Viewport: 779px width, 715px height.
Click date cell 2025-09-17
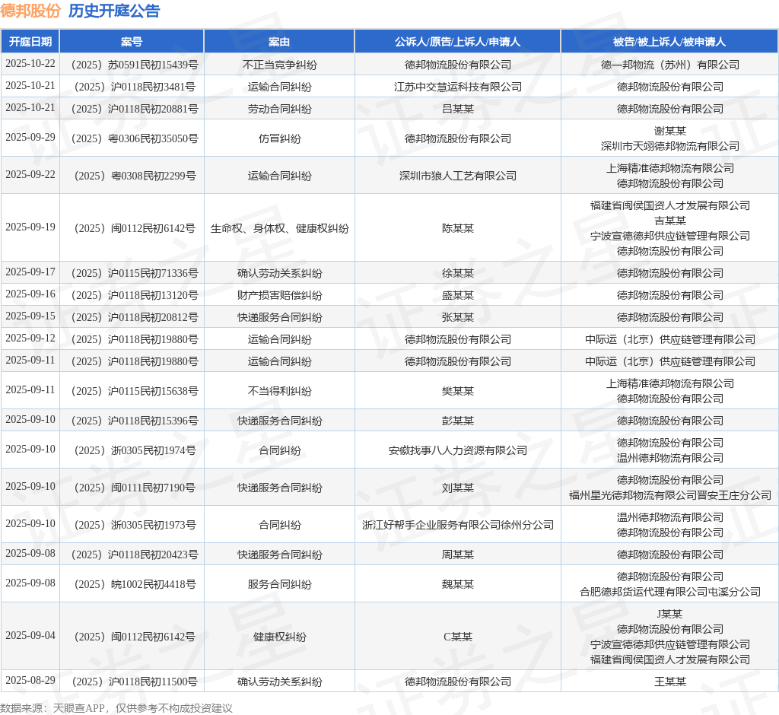pyautogui.click(x=30, y=272)
